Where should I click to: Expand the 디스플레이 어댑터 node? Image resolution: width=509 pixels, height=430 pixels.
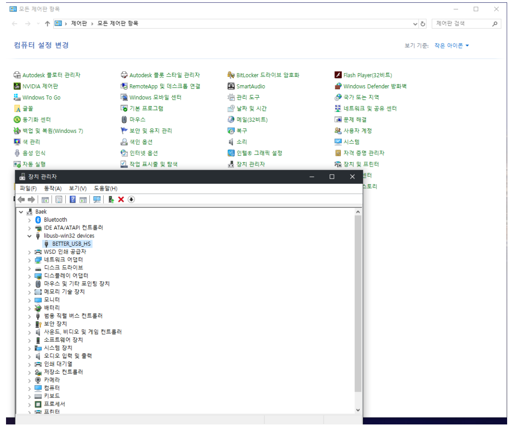[29, 276]
